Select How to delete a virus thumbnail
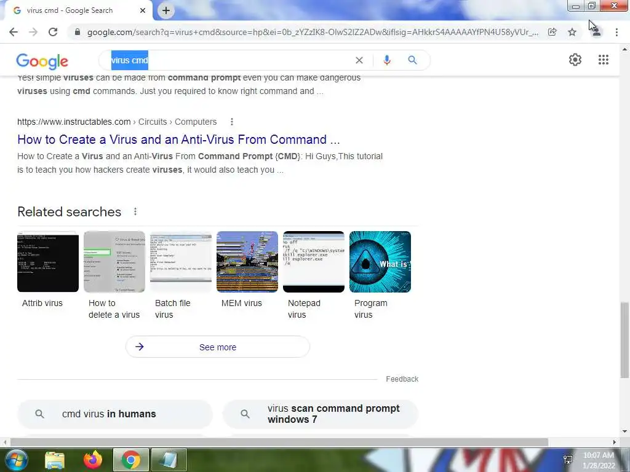The width and height of the screenshot is (630, 472). click(114, 262)
